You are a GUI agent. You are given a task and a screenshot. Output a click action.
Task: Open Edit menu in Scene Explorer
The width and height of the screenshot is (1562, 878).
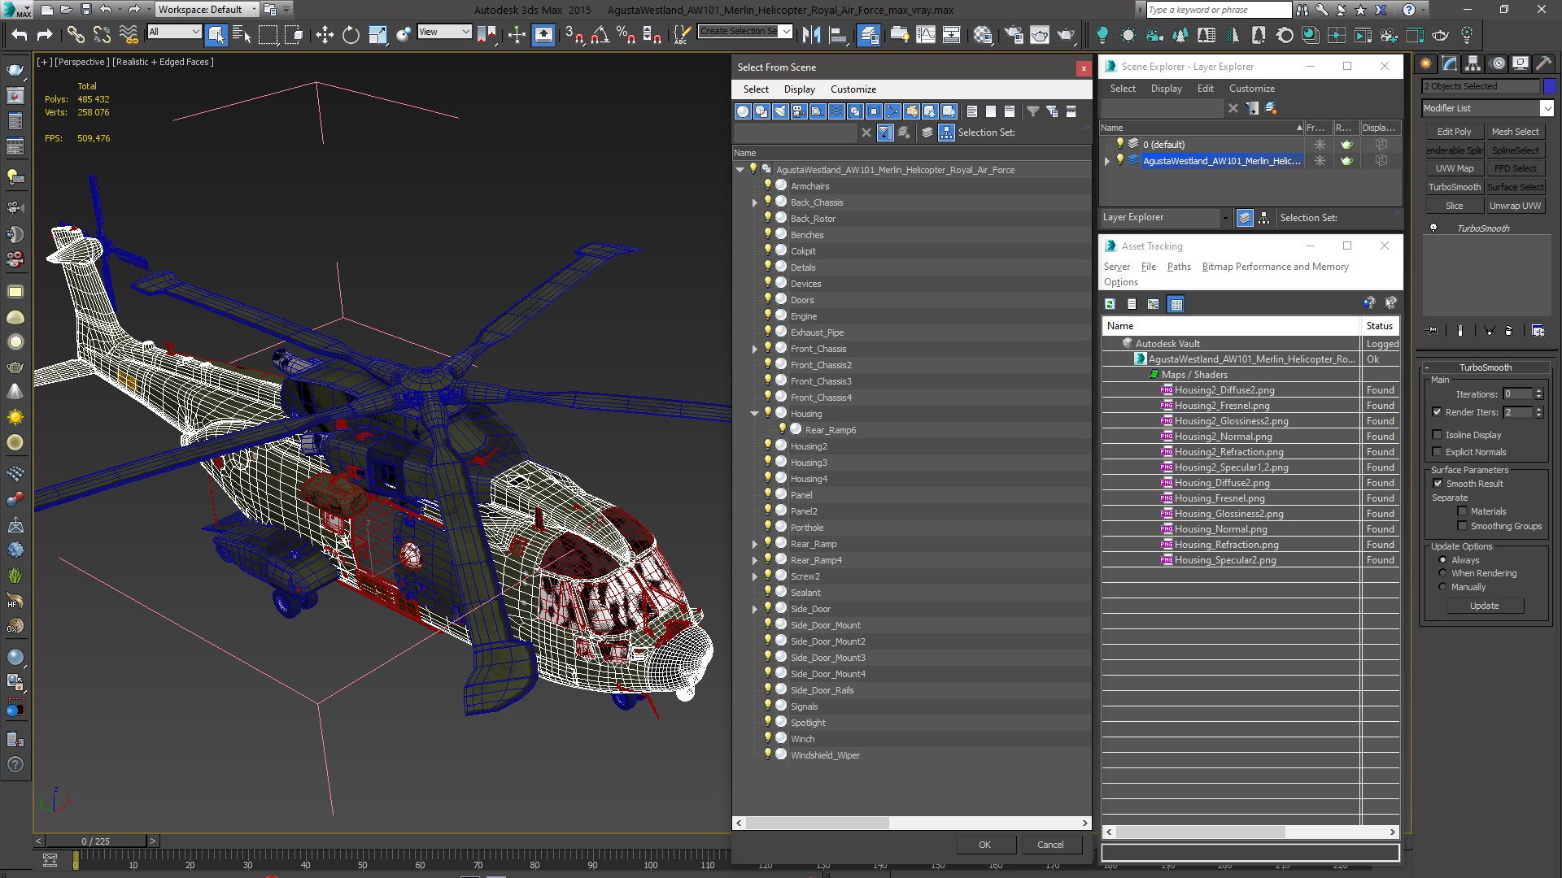1205,89
